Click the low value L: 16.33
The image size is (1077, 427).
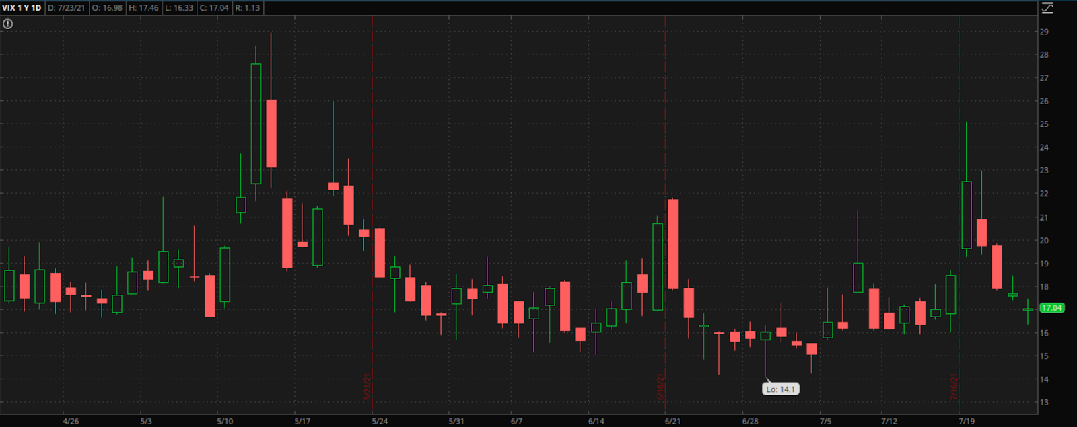179,8
